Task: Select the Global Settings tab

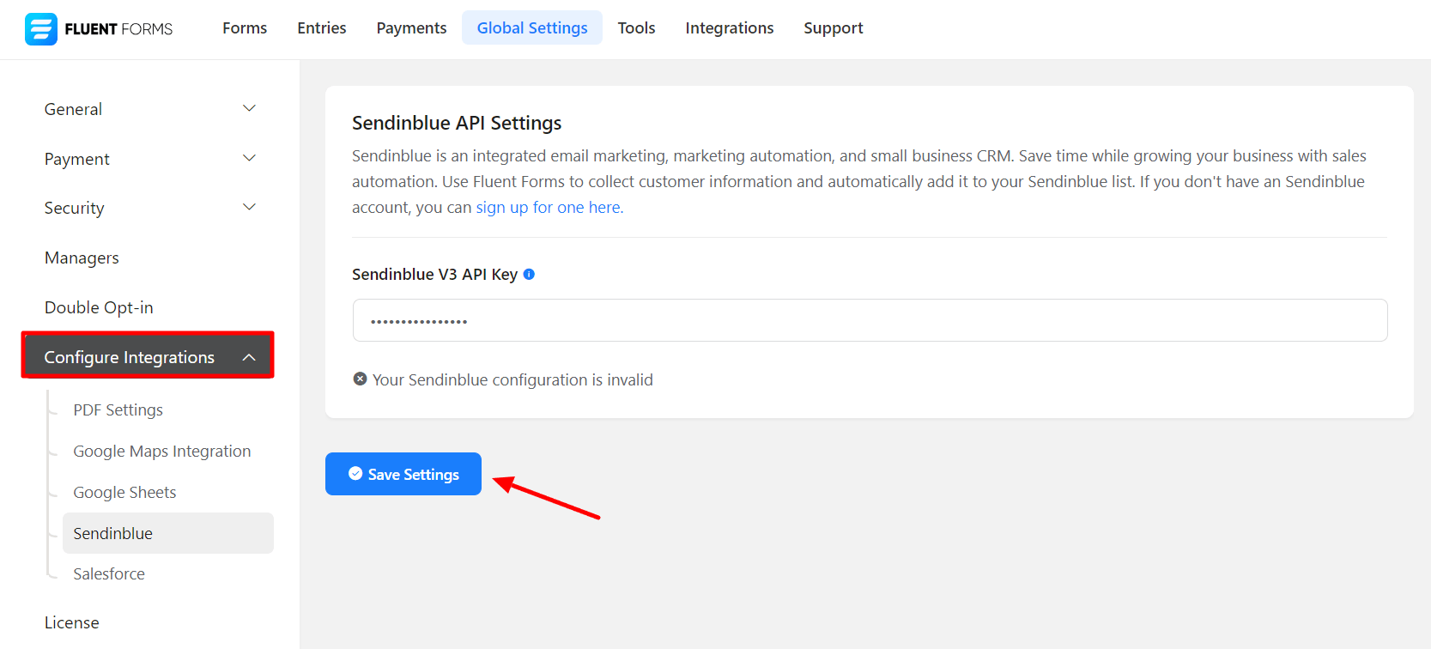Action: (532, 28)
